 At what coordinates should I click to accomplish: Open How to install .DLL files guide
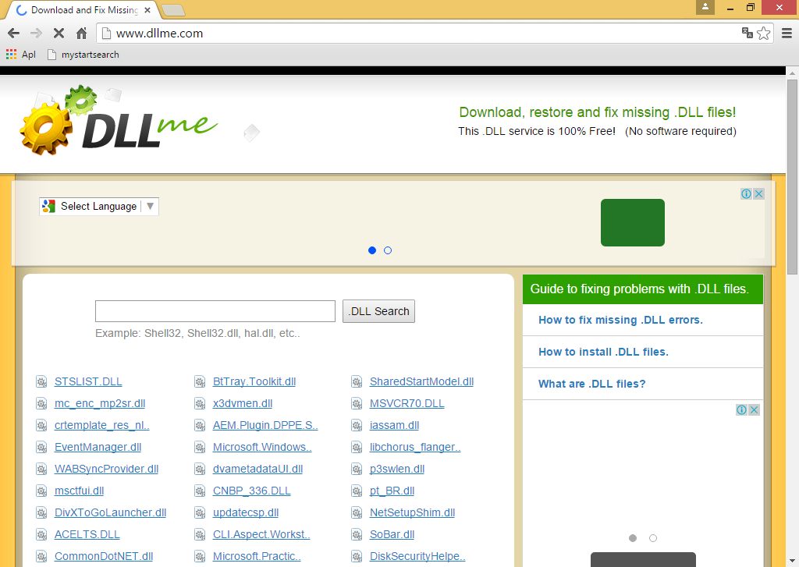point(603,352)
